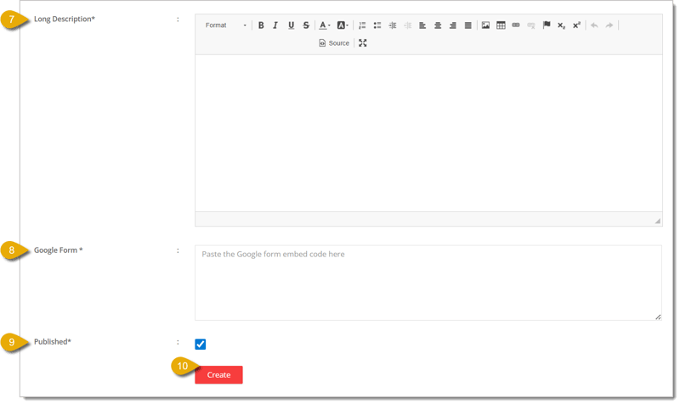Switch the editor to Source view
The width and height of the screenshot is (680, 404).
(334, 43)
